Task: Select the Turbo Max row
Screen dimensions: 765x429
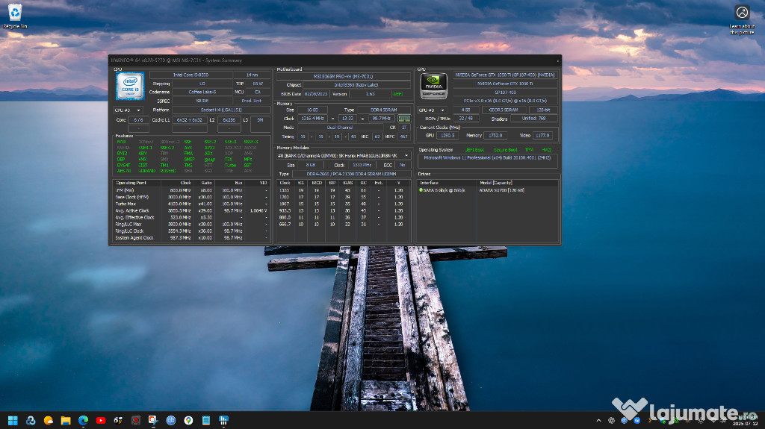Action: click(191, 204)
